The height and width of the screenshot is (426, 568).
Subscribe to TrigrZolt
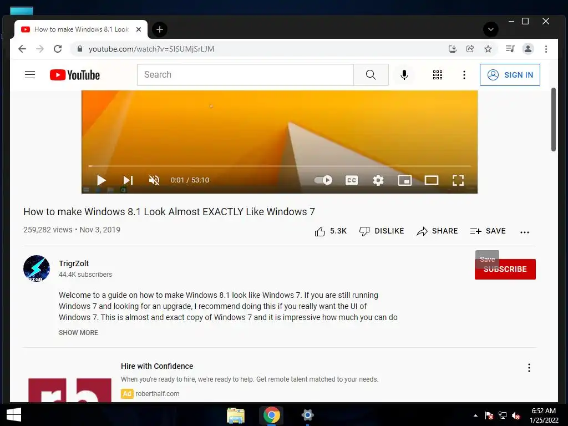[x=505, y=269]
